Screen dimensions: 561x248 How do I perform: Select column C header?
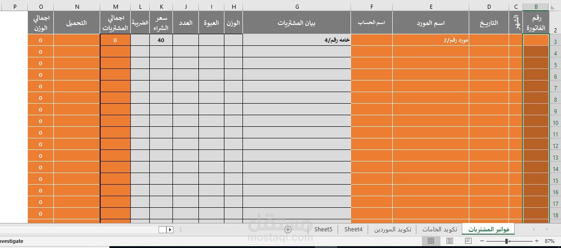coord(516,7)
